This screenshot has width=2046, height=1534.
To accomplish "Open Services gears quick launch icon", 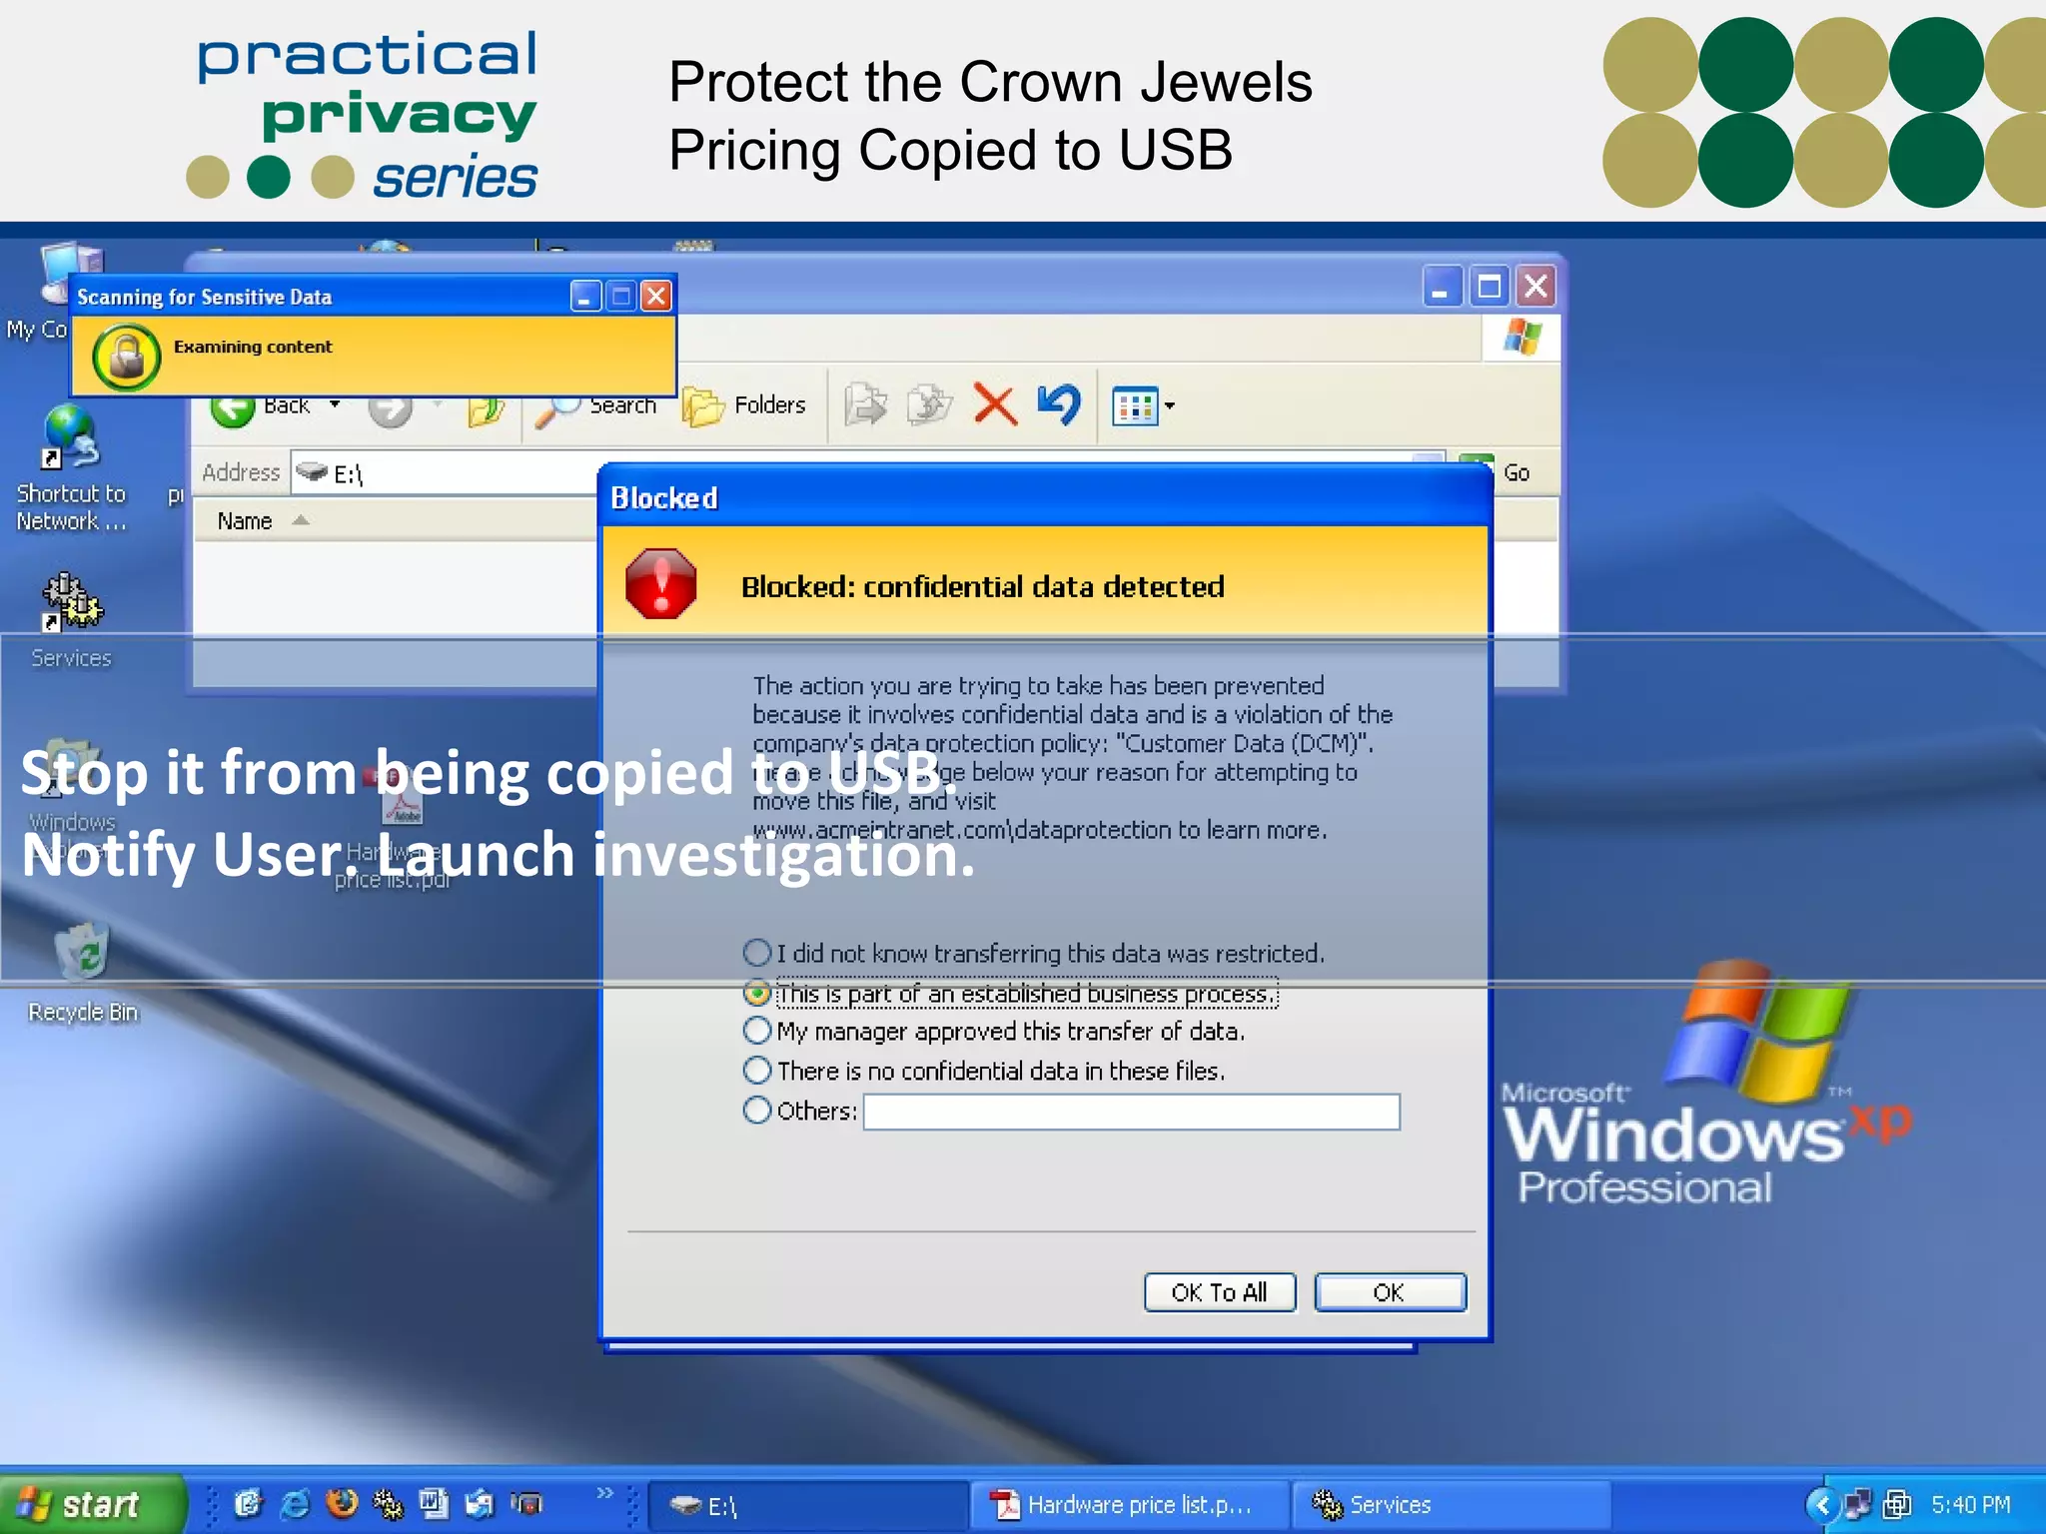I will coord(388,1504).
